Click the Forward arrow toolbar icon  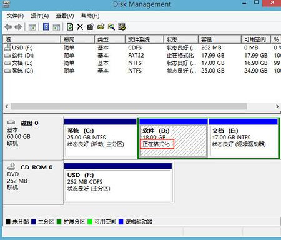point(18,27)
